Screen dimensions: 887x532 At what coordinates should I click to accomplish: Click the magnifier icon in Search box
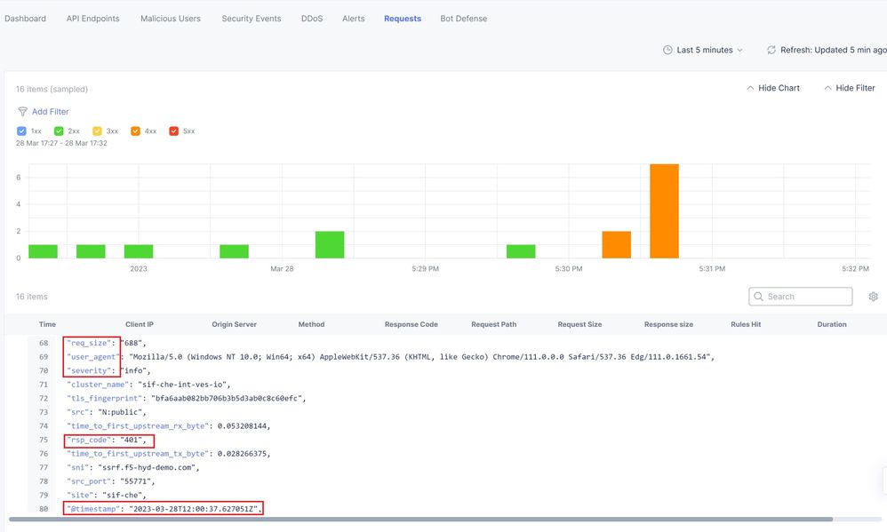click(x=758, y=297)
